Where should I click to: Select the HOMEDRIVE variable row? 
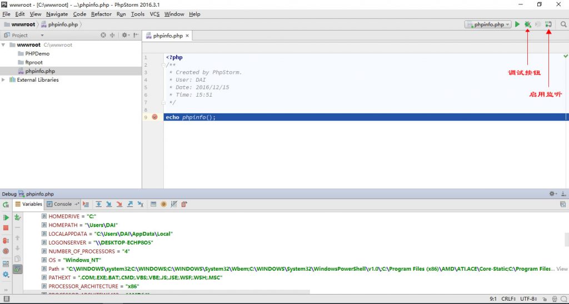coord(296,217)
